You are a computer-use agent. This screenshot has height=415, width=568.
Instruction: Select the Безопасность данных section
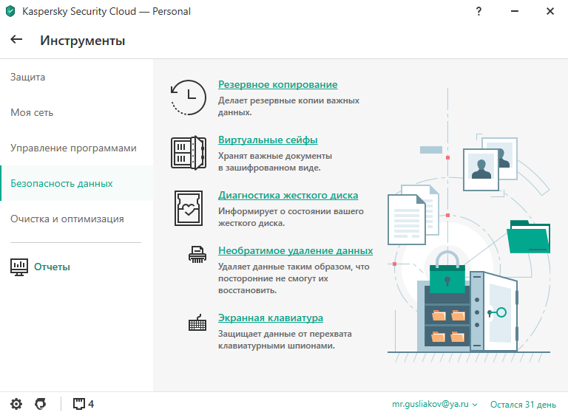76,183
